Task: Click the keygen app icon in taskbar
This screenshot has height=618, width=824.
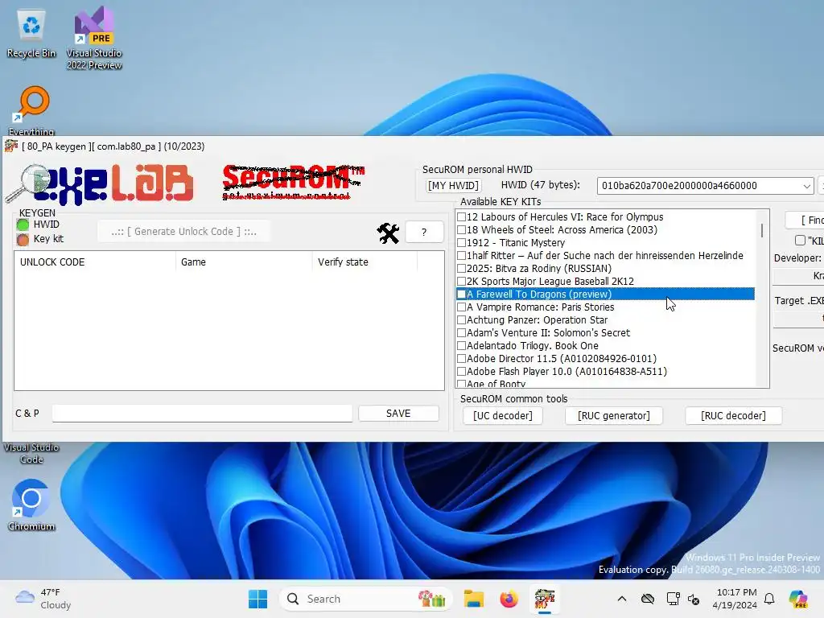Action: (x=545, y=599)
